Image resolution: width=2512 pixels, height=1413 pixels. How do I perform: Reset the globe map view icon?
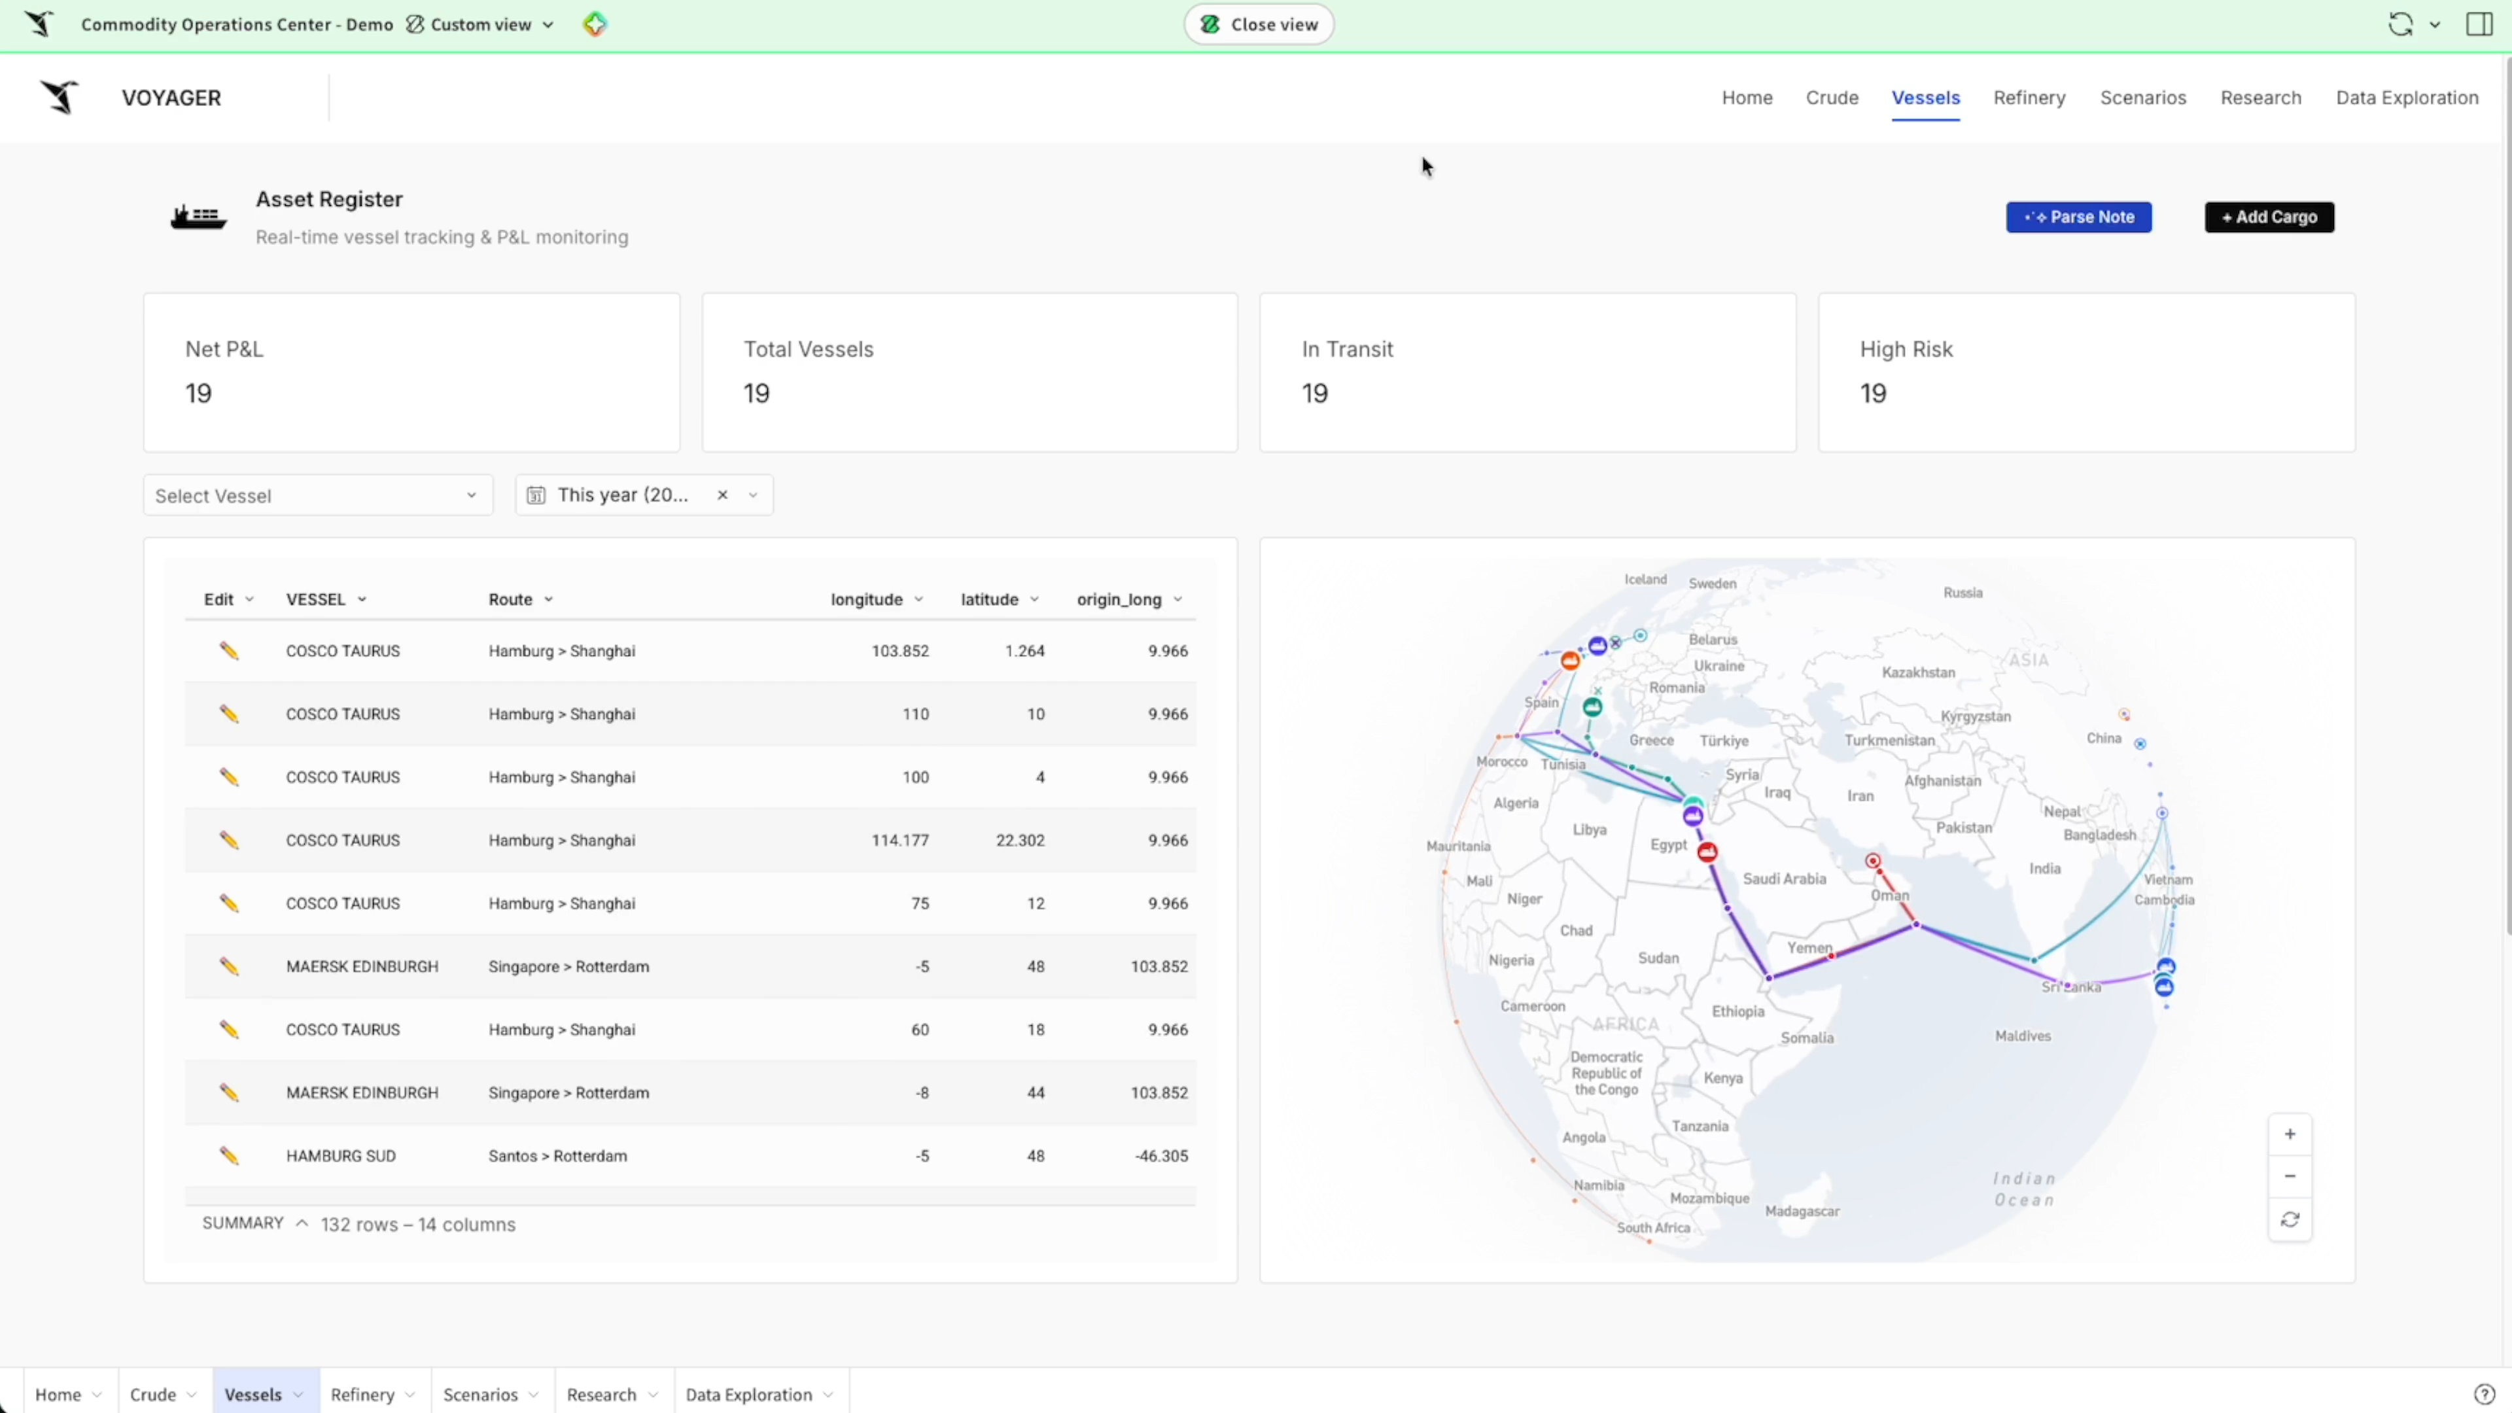tap(2290, 1219)
